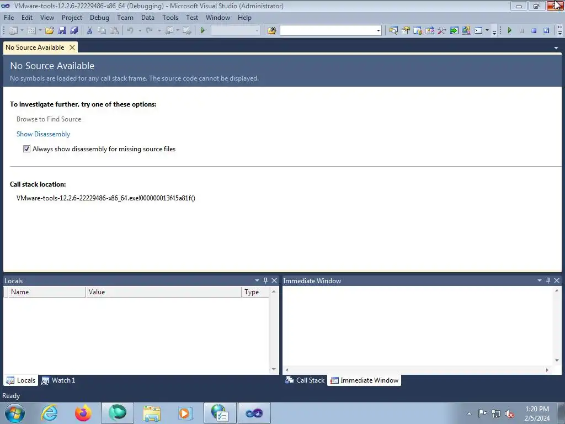Click the New Project toolbar icon

13,31
